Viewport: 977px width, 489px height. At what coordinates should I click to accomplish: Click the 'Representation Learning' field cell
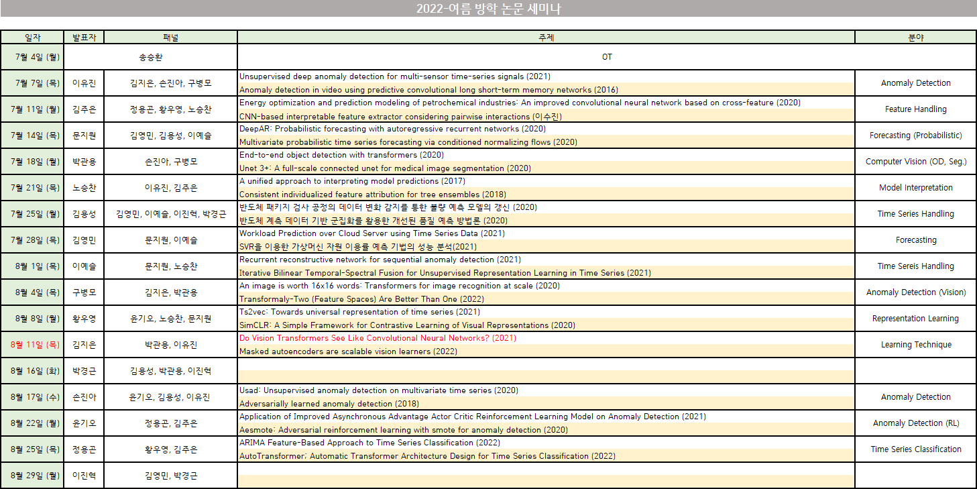[915, 319]
